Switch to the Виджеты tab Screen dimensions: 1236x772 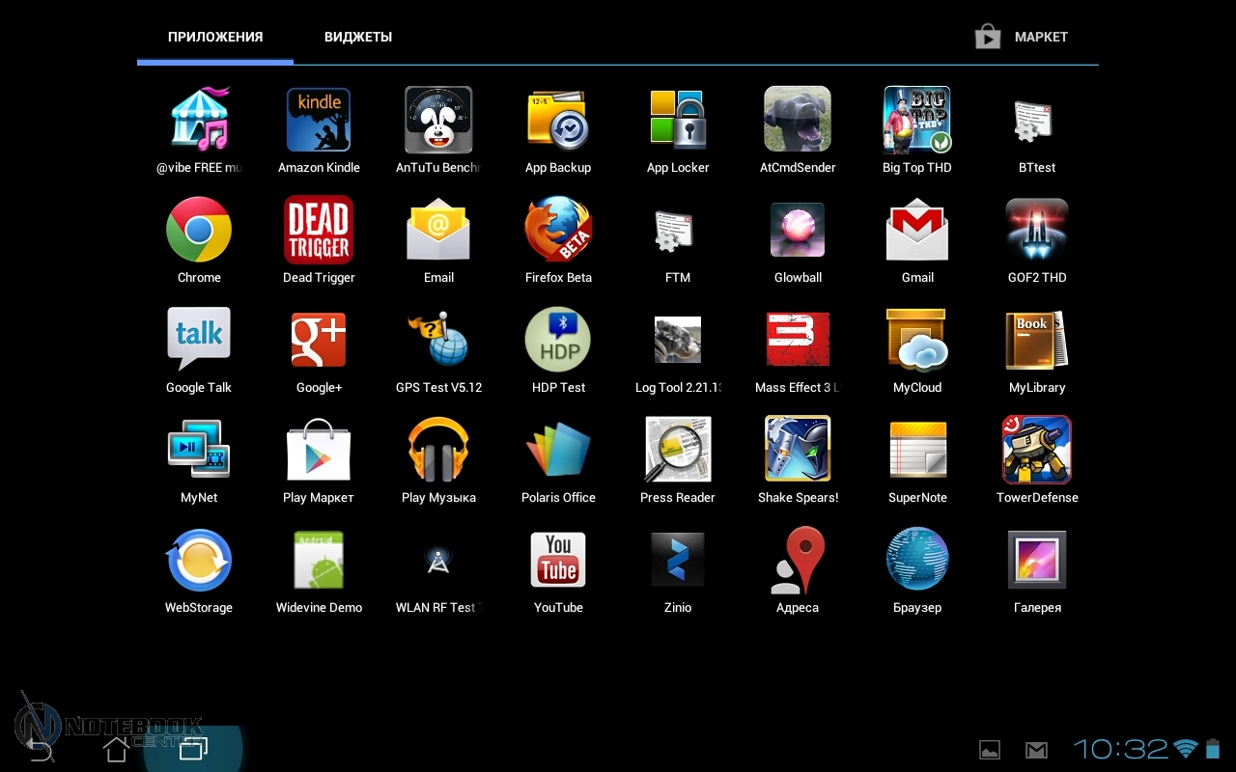(x=358, y=37)
